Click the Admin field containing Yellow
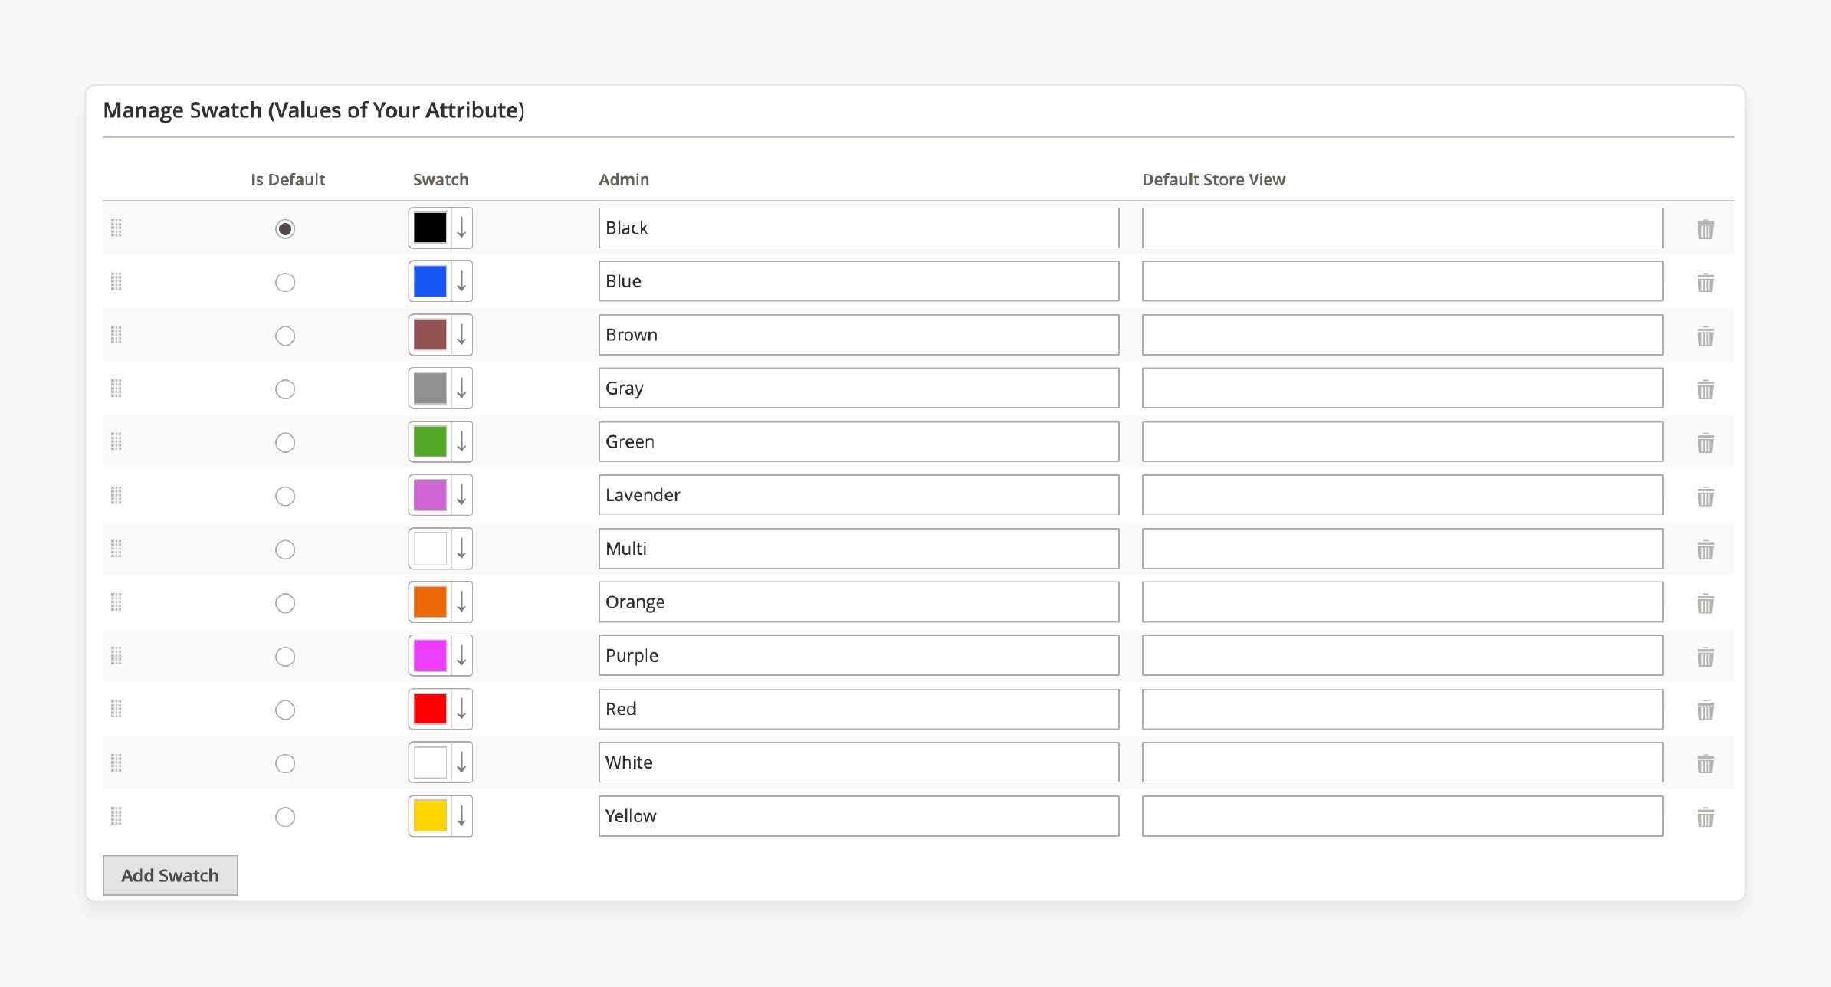 [858, 816]
